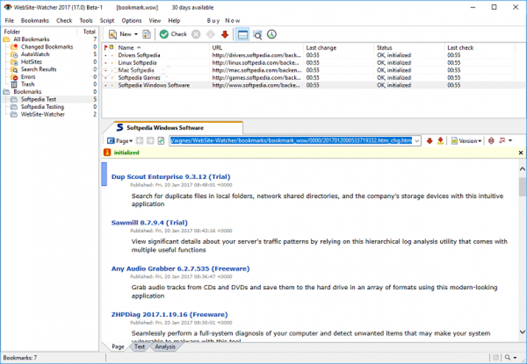Click the green reload icon beside the URL
527x364 pixels.
[161, 141]
